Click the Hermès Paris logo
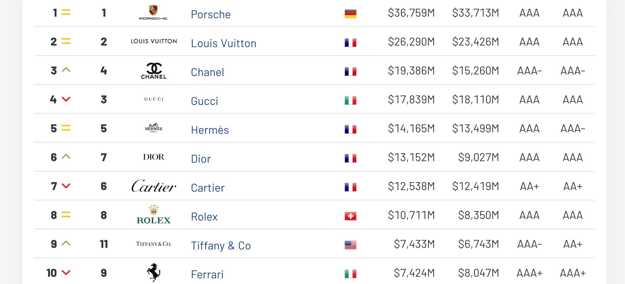Screen dimensions: 625x284 [154, 128]
